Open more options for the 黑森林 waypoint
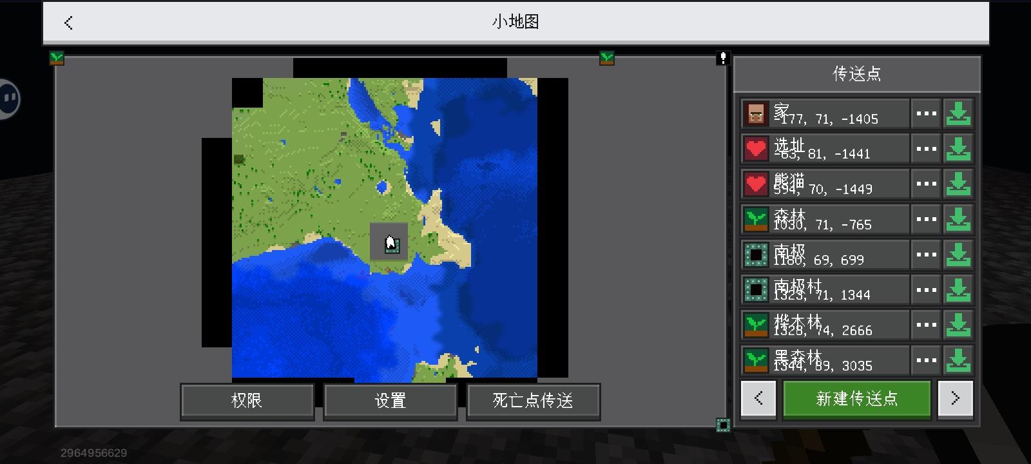Viewport: 1031px width, 464px height. 926,360
